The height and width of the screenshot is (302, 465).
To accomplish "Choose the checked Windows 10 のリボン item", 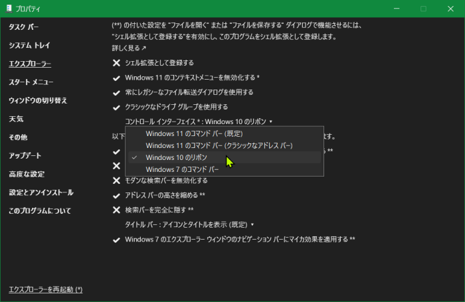I will [x=176, y=157].
